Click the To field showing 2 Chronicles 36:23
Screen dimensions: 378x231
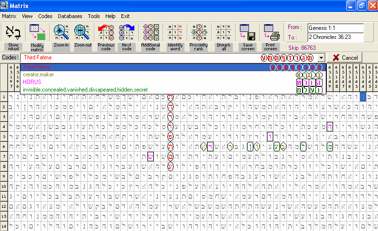335,37
